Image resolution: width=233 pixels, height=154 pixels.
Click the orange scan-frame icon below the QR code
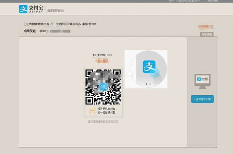pos(93,111)
